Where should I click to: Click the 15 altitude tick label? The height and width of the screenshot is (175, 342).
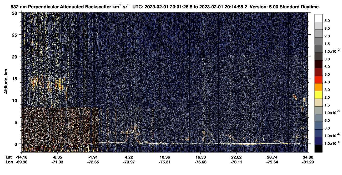coord(15,78)
